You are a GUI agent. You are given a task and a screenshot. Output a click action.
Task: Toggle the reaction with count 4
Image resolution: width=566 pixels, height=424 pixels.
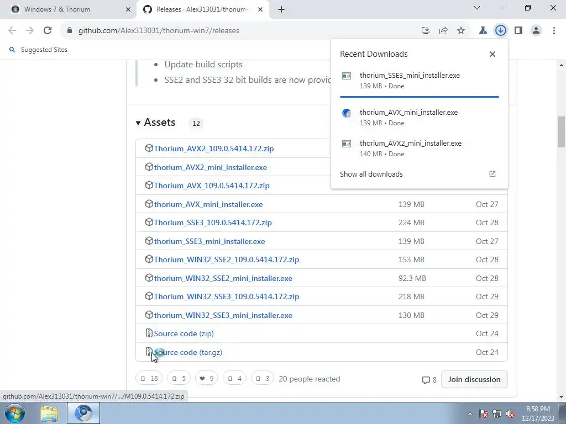[234, 379]
